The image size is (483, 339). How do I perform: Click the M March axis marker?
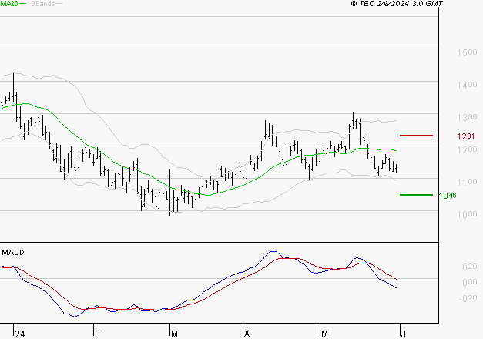(x=174, y=334)
